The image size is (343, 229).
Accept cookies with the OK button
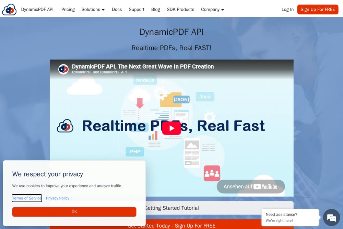pos(74,212)
